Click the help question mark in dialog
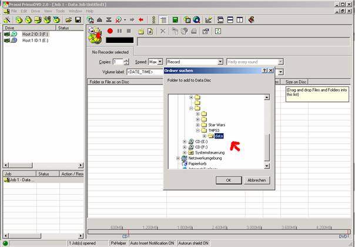The height and width of the screenshot is (247, 355). (x=263, y=70)
